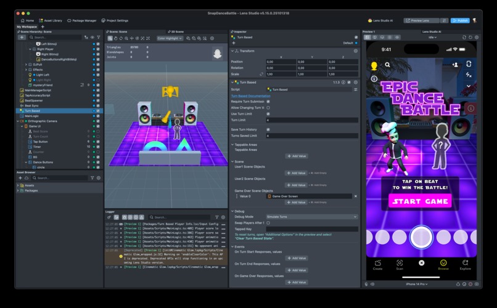The height and width of the screenshot is (308, 497).
Task: Select TapAccuracyScript in hierarchy
Action: coord(38,95)
